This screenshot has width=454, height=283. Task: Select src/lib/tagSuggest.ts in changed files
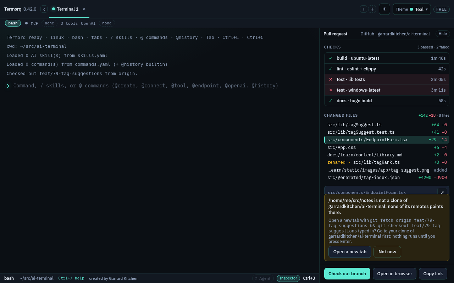coord(387,125)
